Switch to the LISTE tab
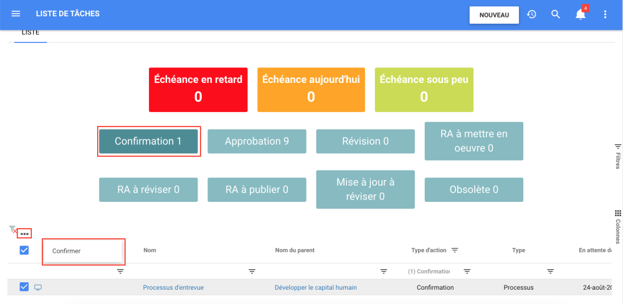The height and width of the screenshot is (304, 623). coord(31,32)
